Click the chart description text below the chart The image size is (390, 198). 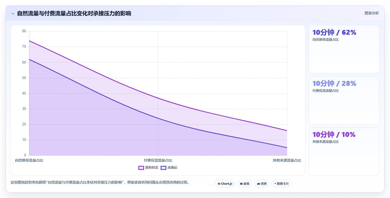pyautogui.click(x=100, y=182)
